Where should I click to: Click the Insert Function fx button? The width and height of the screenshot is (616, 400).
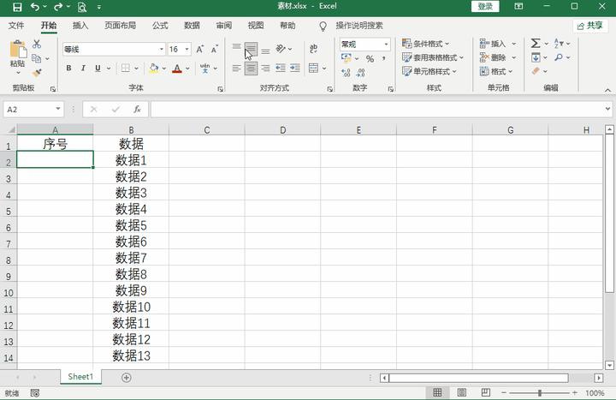137,110
